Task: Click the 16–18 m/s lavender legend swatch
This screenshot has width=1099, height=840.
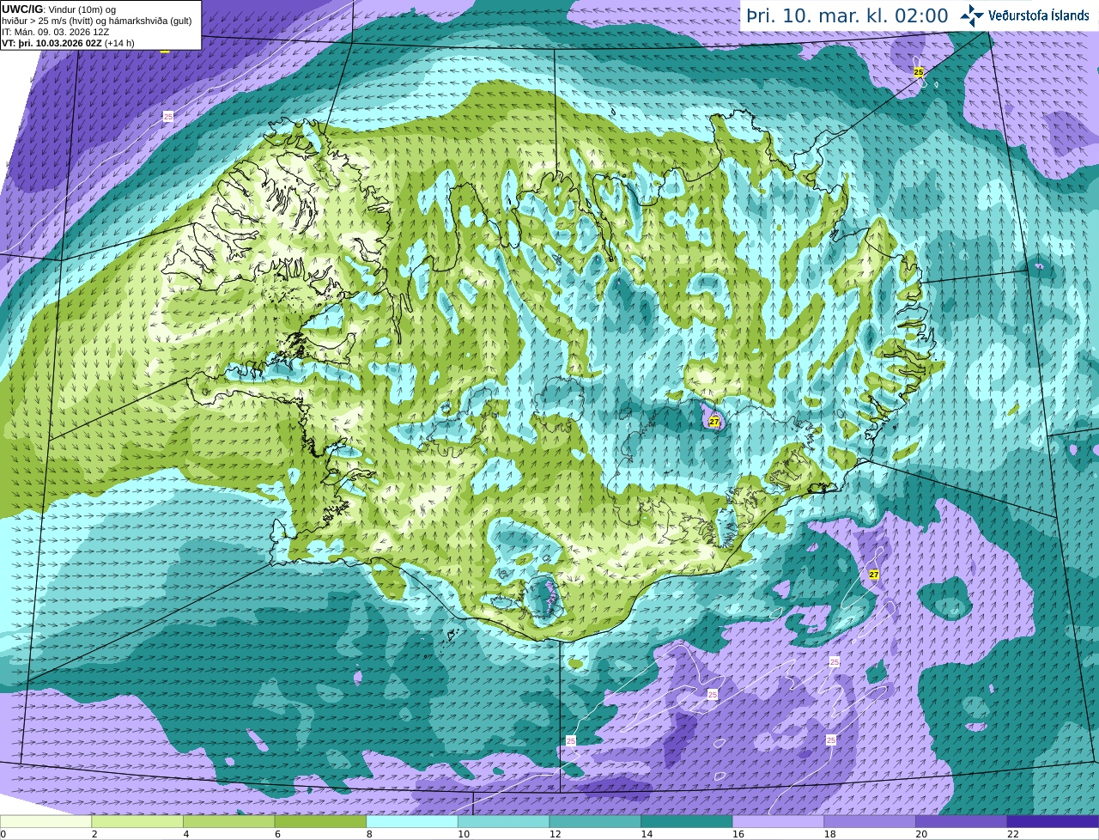Action: coord(778,821)
